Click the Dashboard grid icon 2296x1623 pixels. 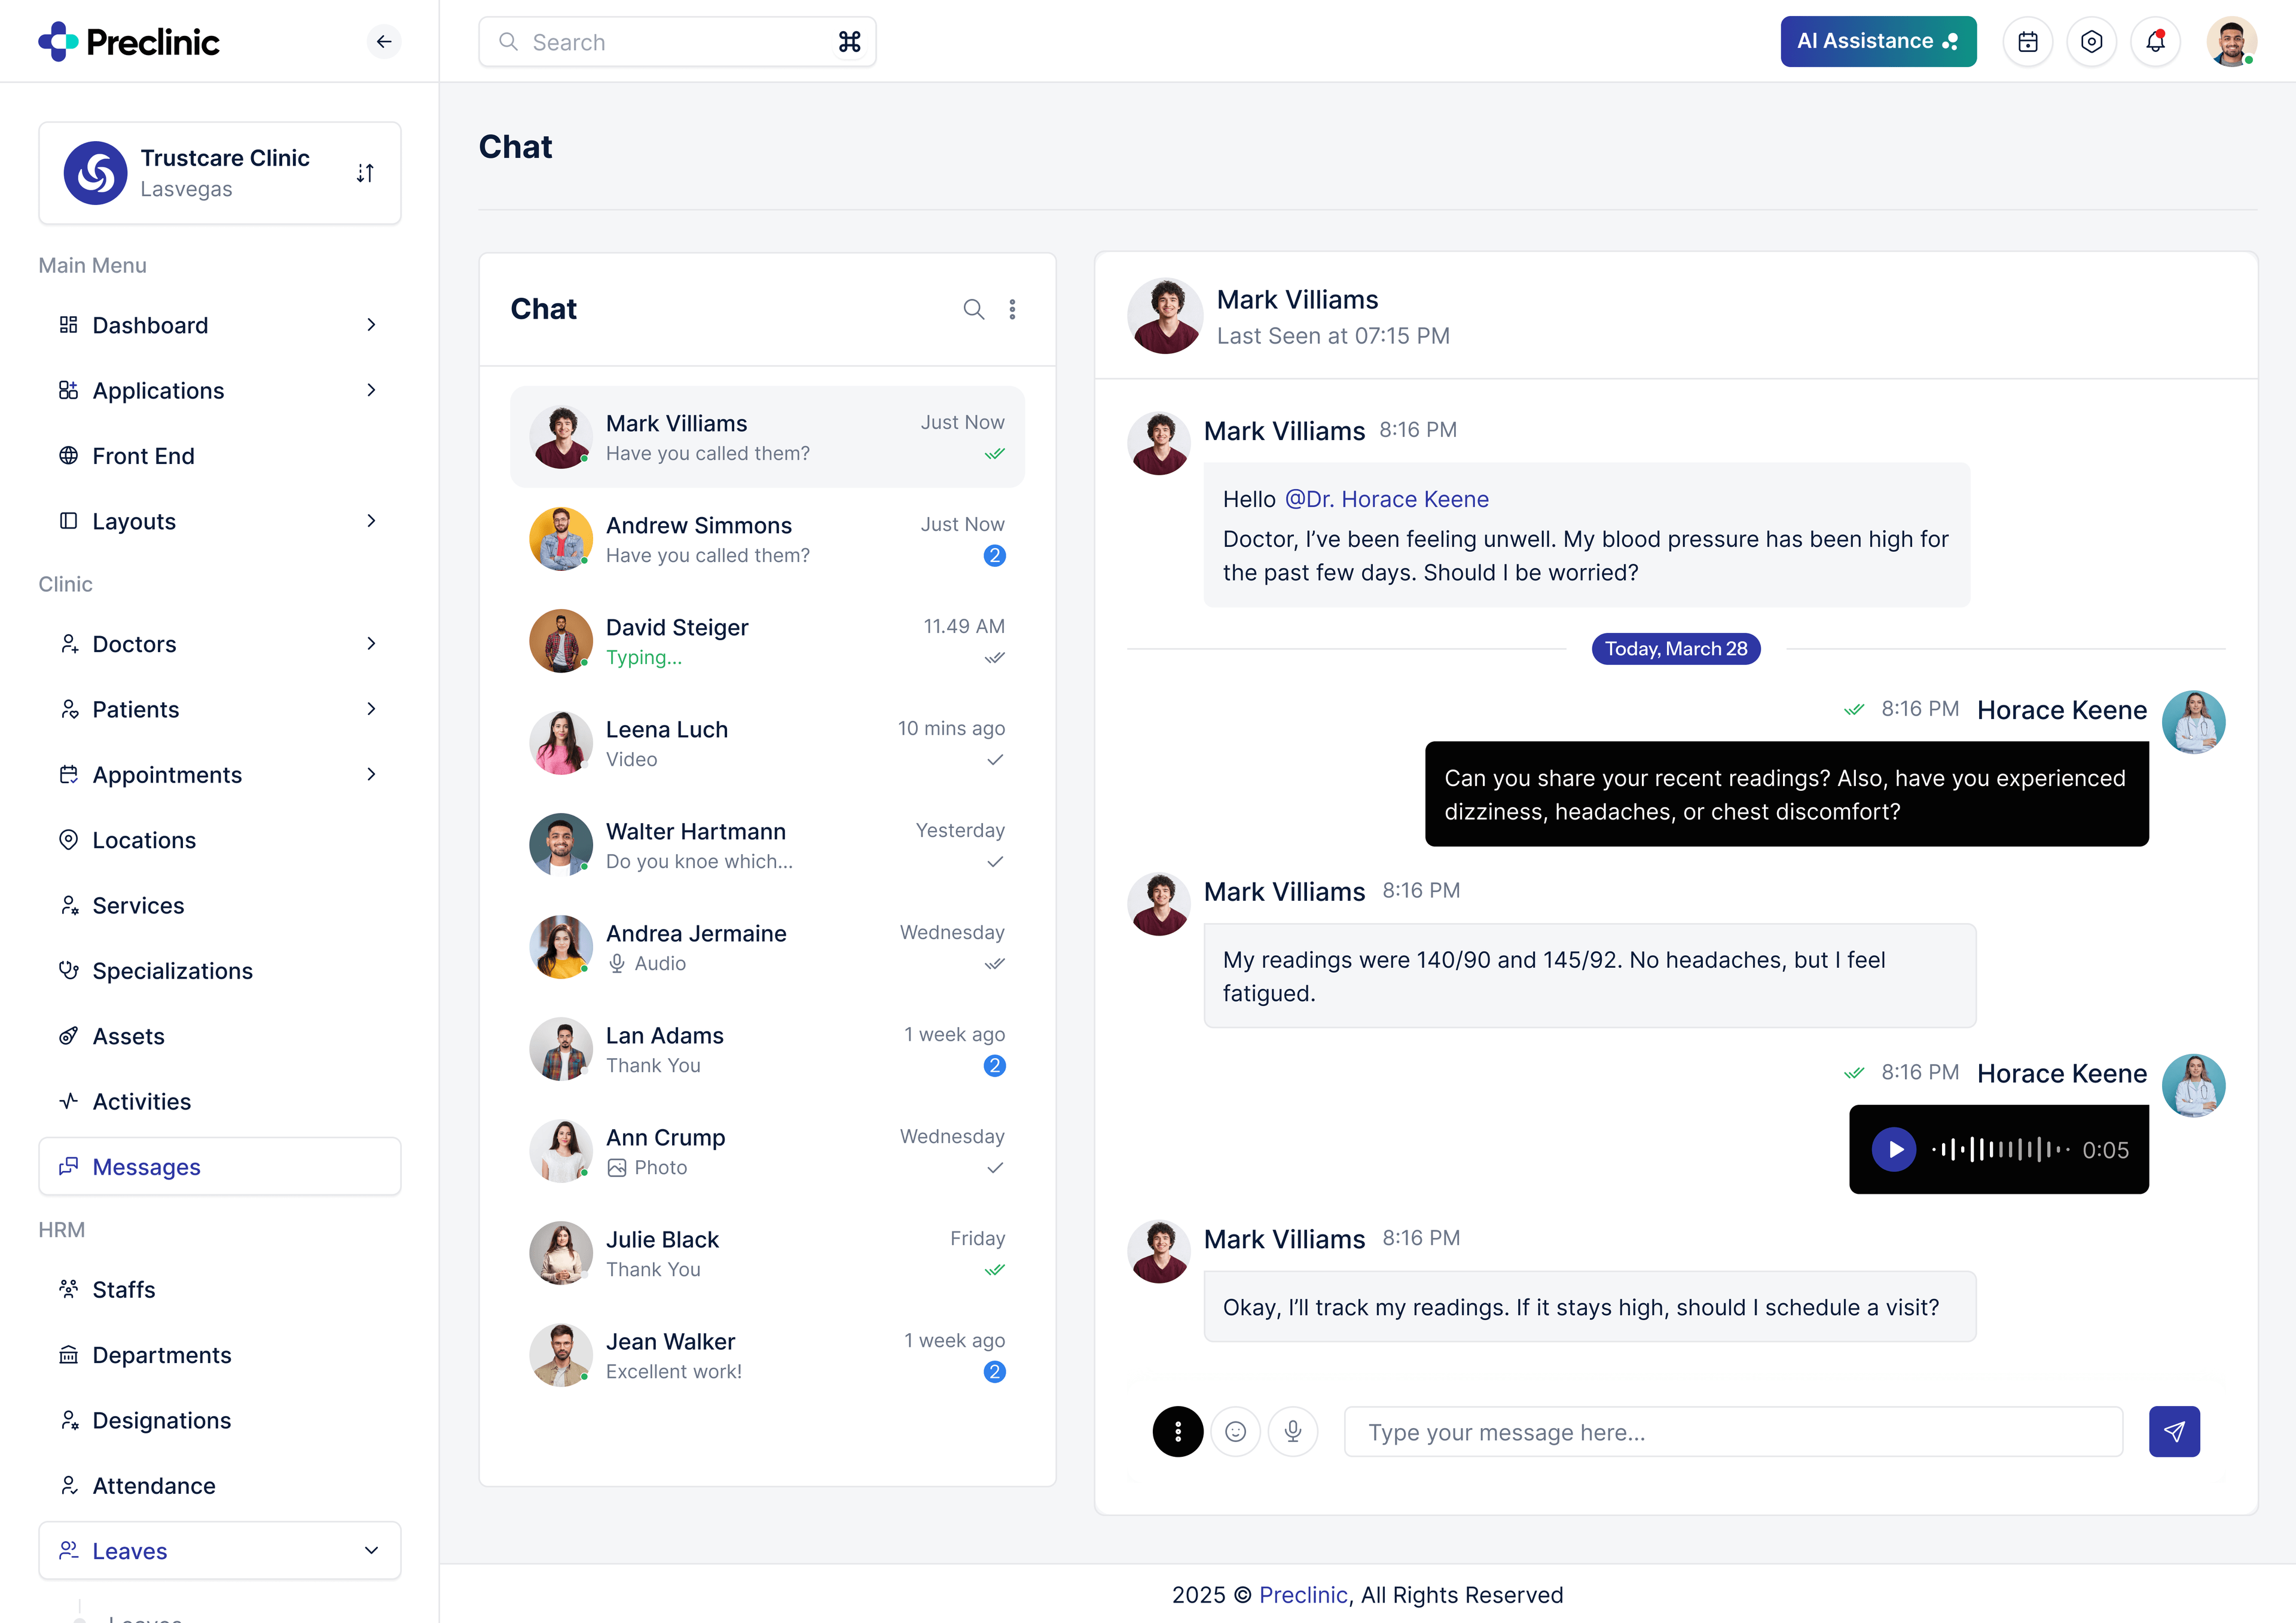[68, 325]
